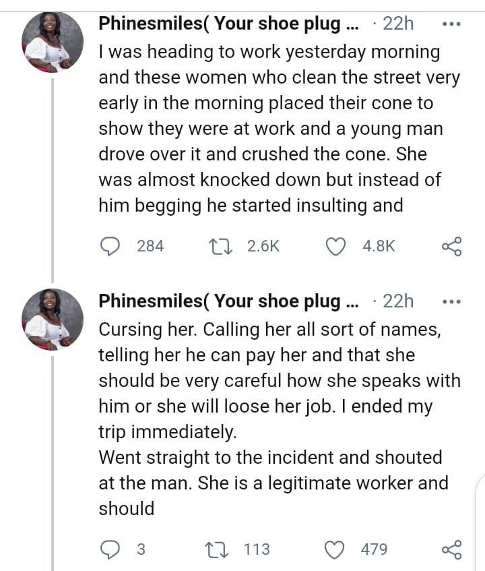Open the first tweet's 22h timestamp
The image size is (485, 571).
[397, 24]
